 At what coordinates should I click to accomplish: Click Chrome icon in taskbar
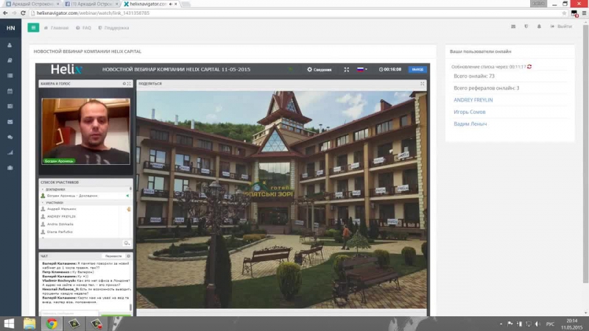(x=52, y=324)
